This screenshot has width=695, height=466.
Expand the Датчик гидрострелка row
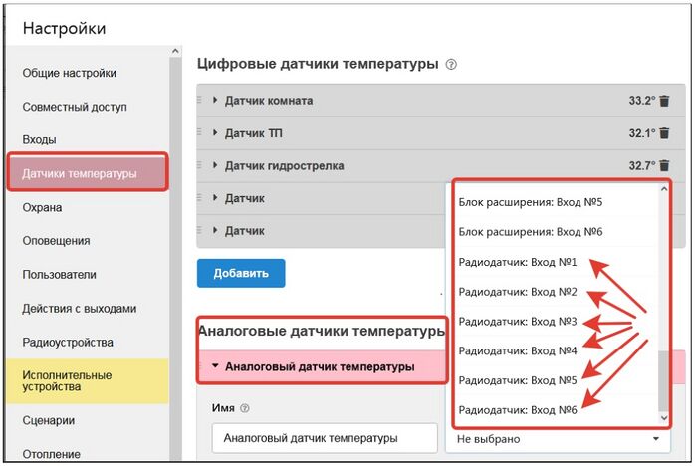tap(215, 165)
